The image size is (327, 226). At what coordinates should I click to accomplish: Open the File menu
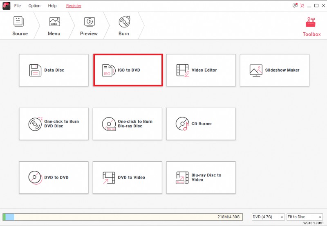(x=17, y=6)
